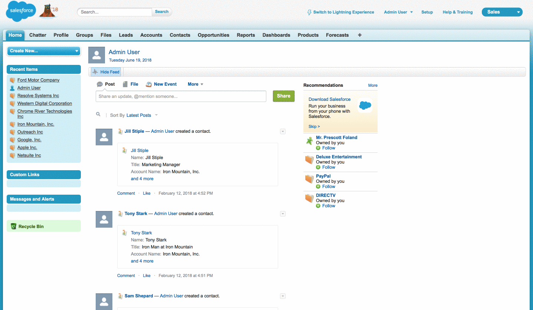The height and width of the screenshot is (310, 533).
Task: Click the folder icon beside Deluxe Entertainment
Action: 309,160
